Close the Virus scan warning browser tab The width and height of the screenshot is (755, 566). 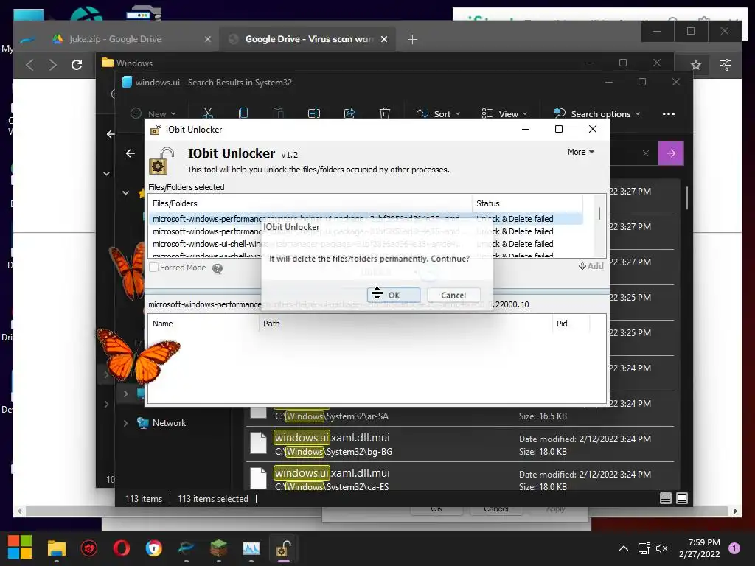[383, 39]
